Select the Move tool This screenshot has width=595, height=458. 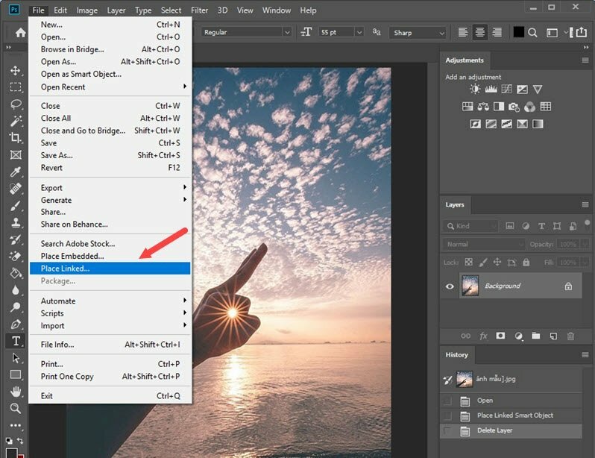click(x=15, y=71)
